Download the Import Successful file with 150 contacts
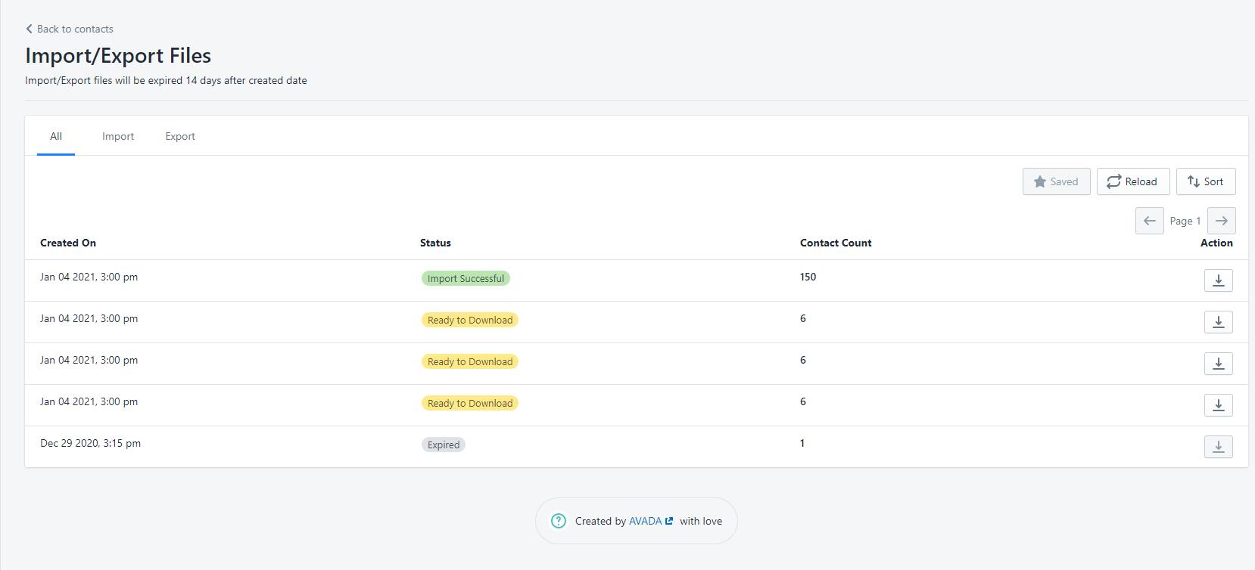The image size is (1255, 570). point(1218,280)
